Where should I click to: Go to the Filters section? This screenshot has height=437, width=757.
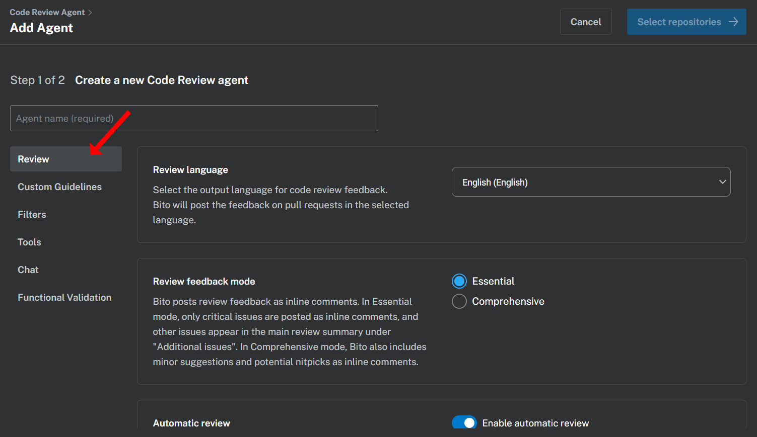coord(32,214)
